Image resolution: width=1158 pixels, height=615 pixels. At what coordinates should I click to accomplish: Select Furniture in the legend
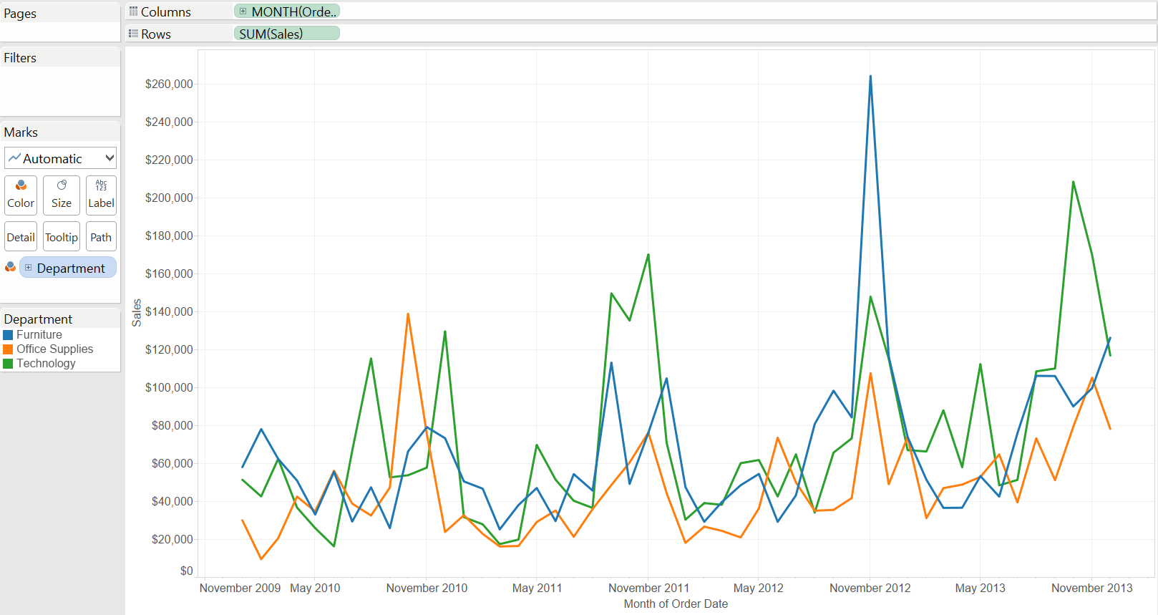(39, 335)
